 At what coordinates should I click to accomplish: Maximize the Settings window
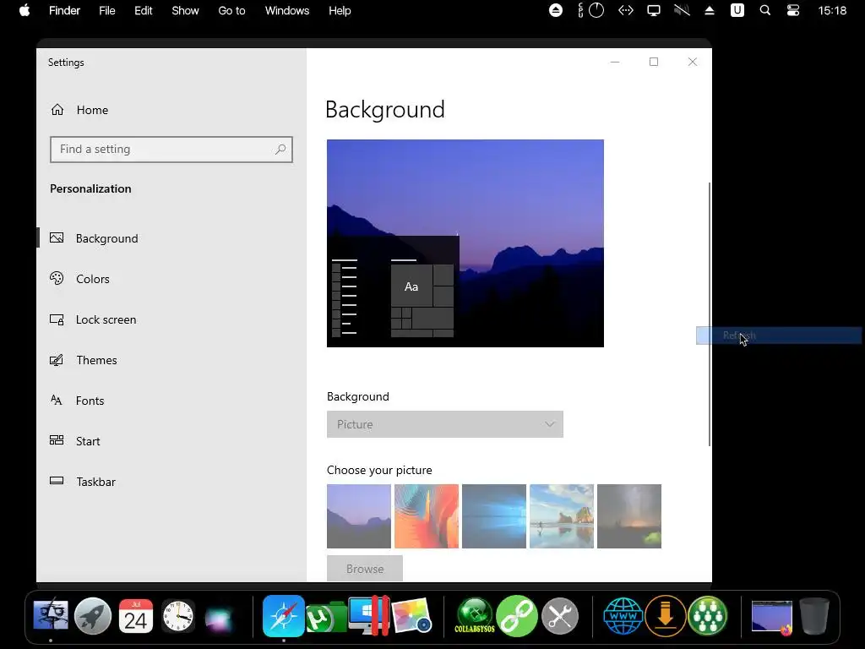[654, 62]
